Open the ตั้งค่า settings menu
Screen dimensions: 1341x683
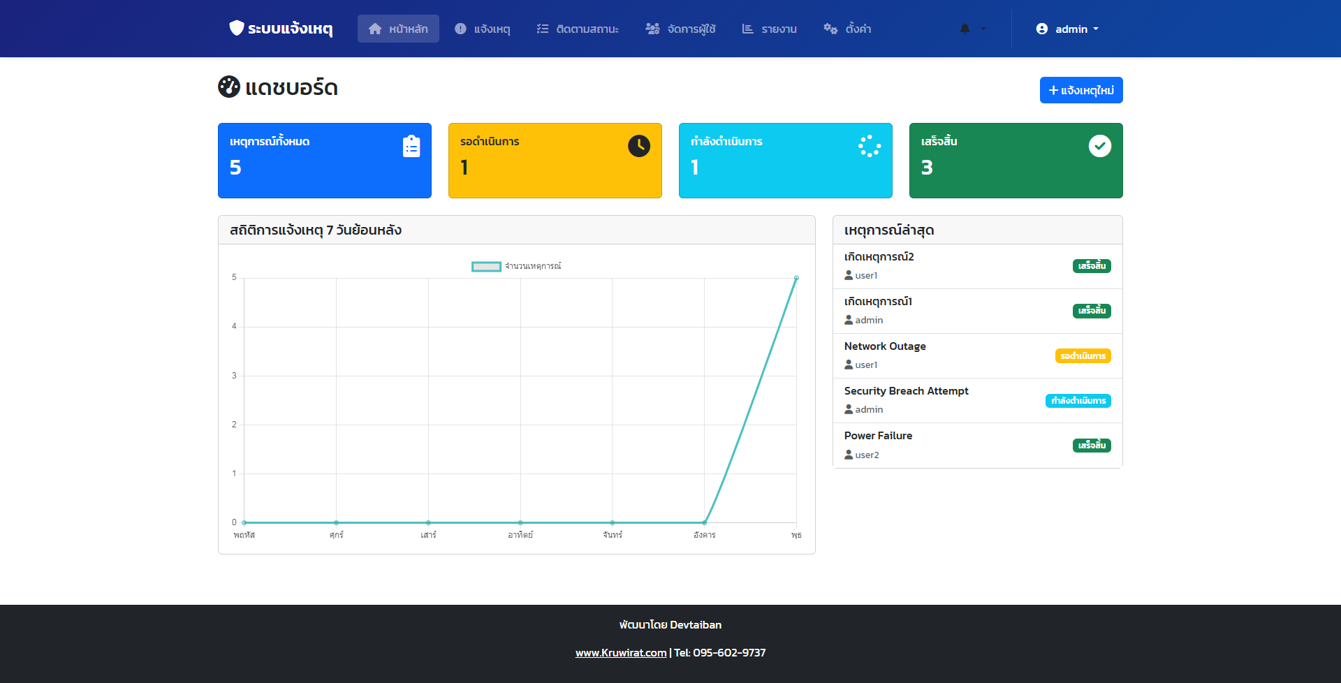point(847,29)
